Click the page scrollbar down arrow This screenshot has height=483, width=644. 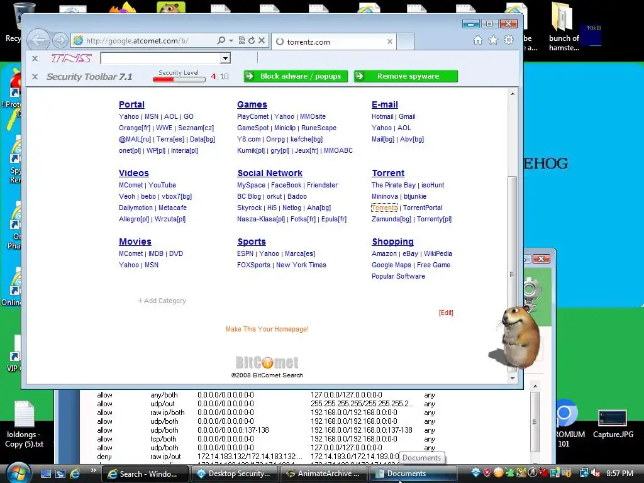(512, 378)
